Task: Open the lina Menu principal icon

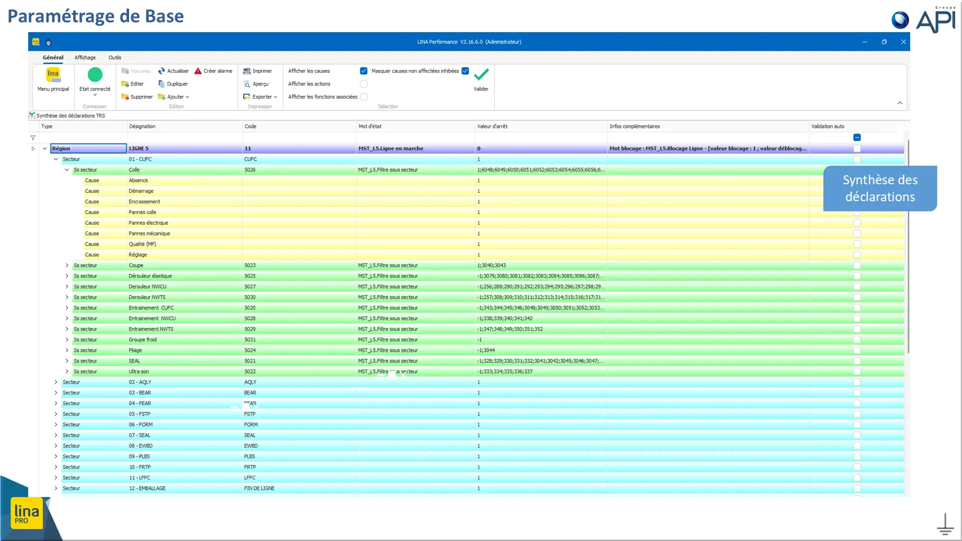Action: [53, 76]
